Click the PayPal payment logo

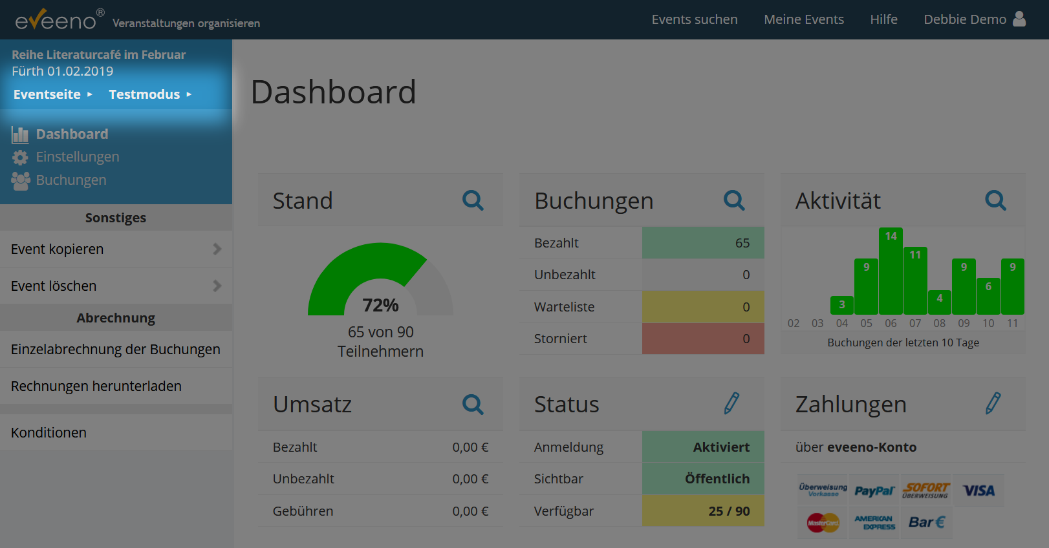[874, 491]
